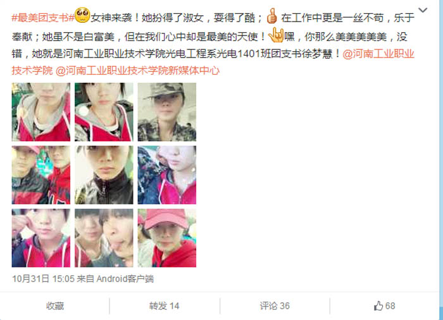
Task: Open the @河南工业职业技术学院新媒体中心 mention link
Action: [137, 71]
